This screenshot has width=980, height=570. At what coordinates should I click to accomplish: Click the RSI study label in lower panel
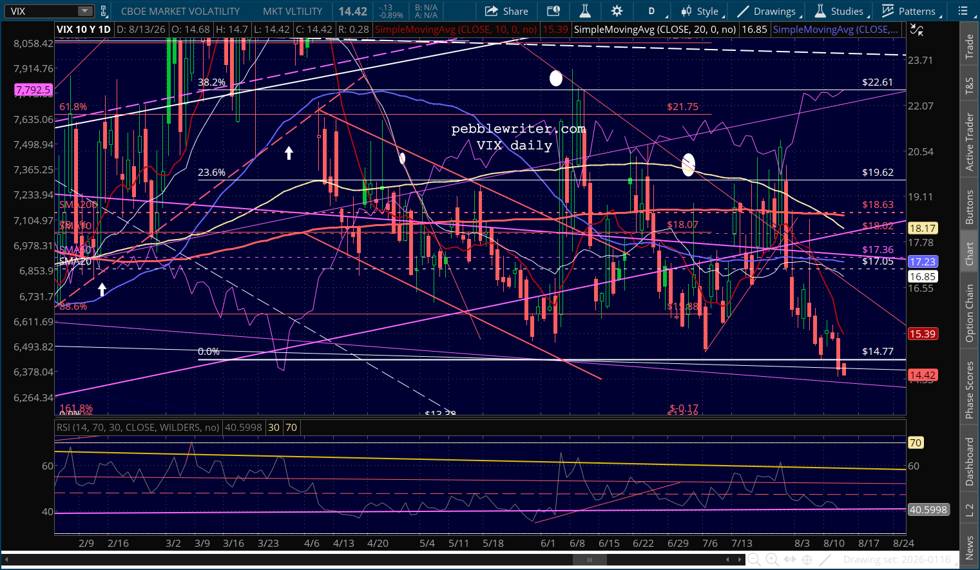137,427
